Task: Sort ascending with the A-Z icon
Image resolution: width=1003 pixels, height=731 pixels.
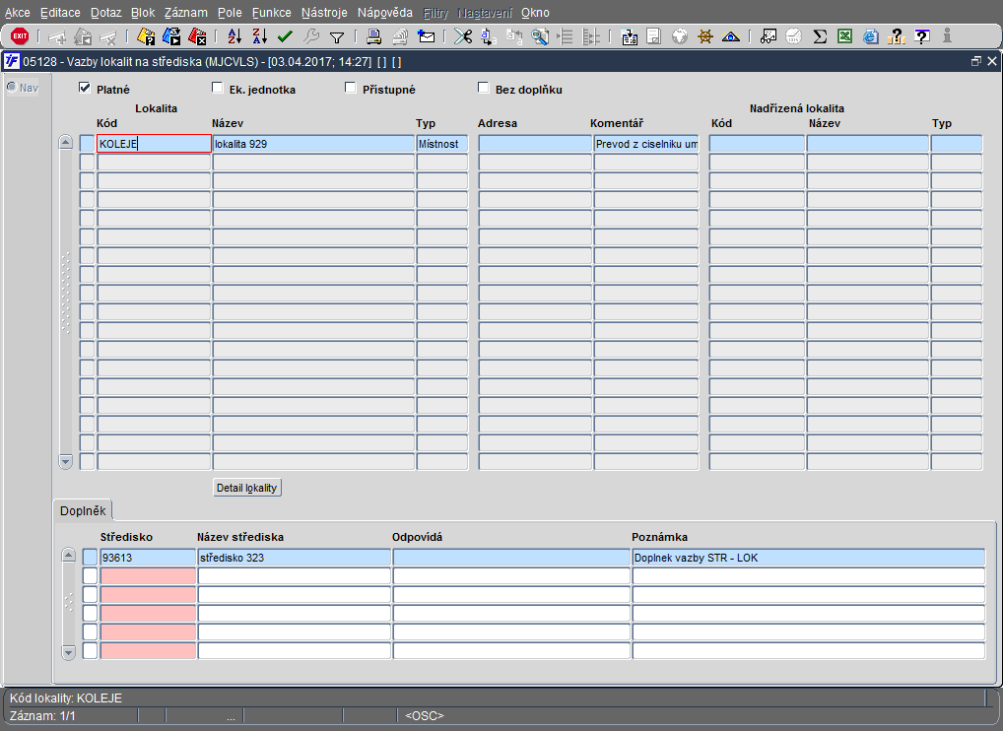Action: point(234,36)
